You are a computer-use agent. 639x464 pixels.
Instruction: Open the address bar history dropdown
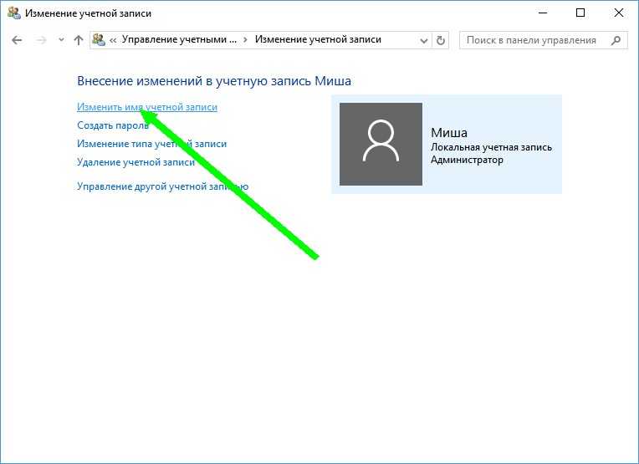coord(424,40)
